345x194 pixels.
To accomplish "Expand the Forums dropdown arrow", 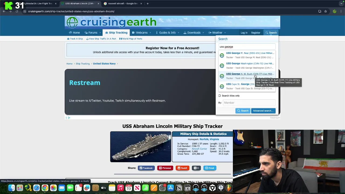I will (100, 33).
